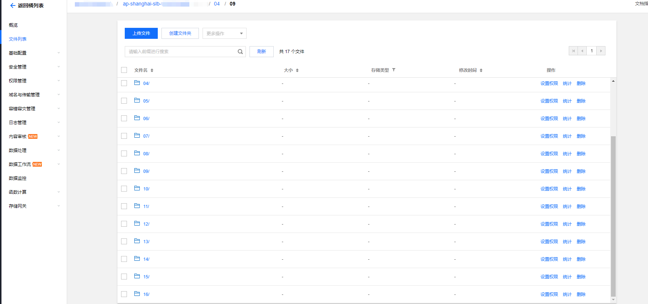Expand 基础配置 sidebar section
Image resolution: width=648 pixels, height=304 pixels.
(x=59, y=53)
